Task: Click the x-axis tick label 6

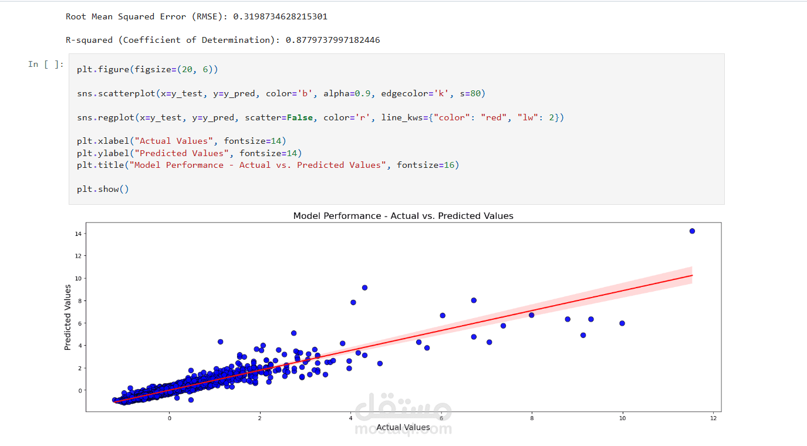Action: pos(441,418)
